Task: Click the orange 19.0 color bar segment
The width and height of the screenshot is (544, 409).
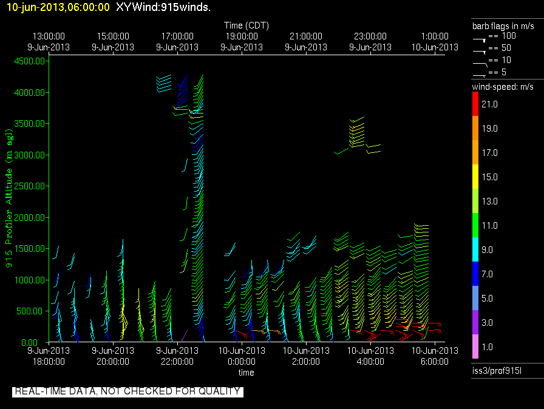Action: [475, 128]
